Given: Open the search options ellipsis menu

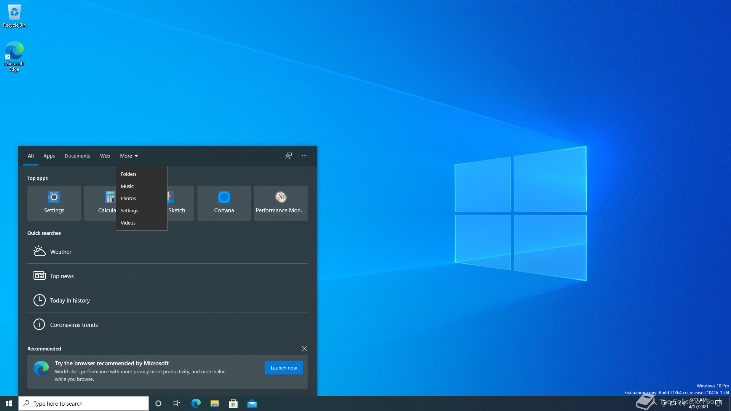Looking at the screenshot, I should pos(305,156).
